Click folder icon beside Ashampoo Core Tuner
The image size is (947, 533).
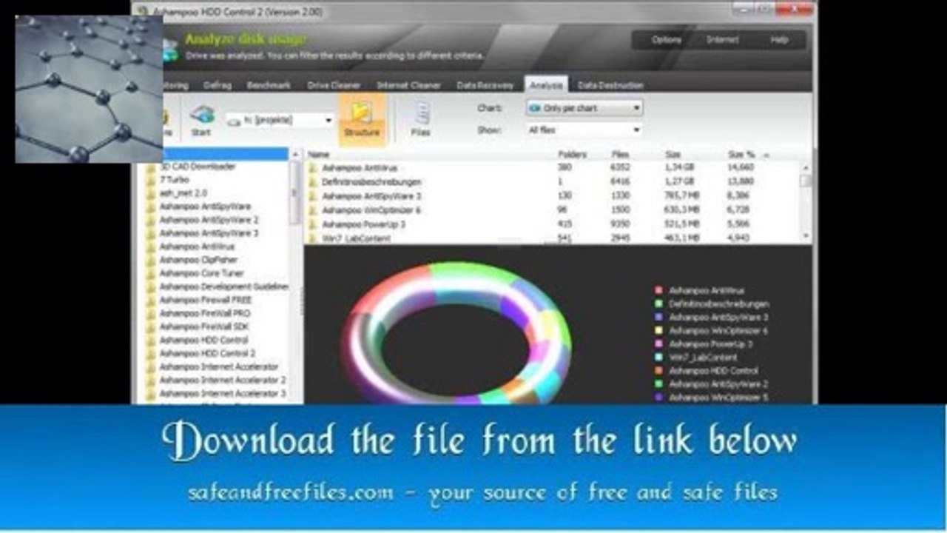coord(151,273)
